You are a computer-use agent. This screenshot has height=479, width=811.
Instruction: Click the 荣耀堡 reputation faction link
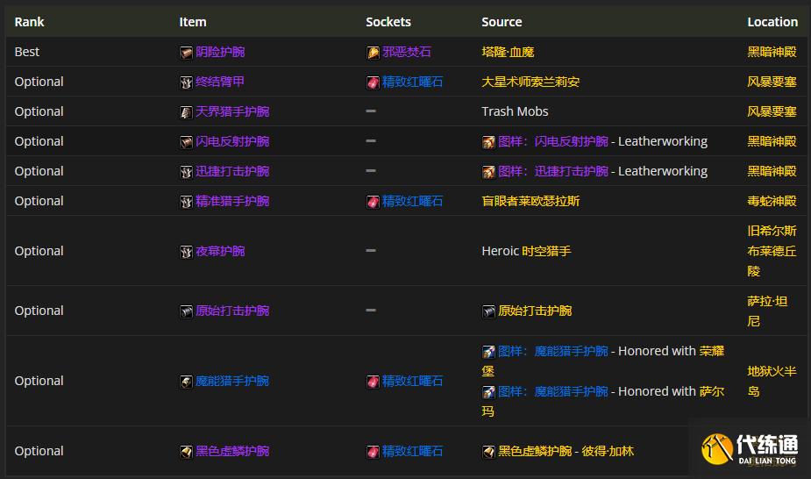coord(711,351)
